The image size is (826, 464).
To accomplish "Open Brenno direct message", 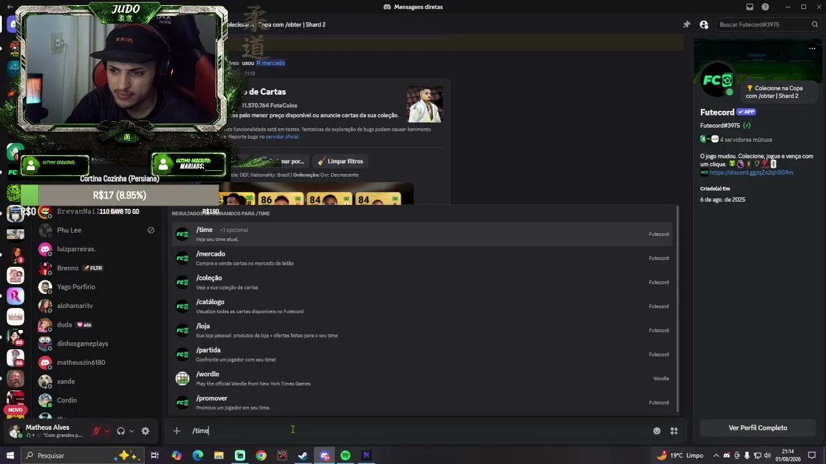I will [x=97, y=268].
